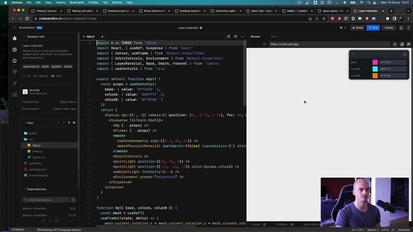Click the JavaScript language mode in status bar
The height and width of the screenshot is (232, 413).
[403, 230]
